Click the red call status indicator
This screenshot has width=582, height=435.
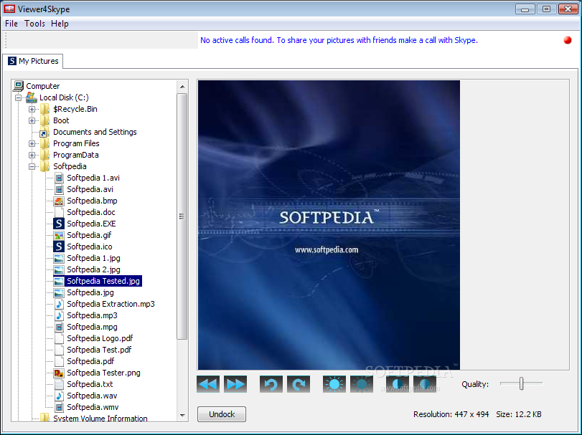point(568,40)
